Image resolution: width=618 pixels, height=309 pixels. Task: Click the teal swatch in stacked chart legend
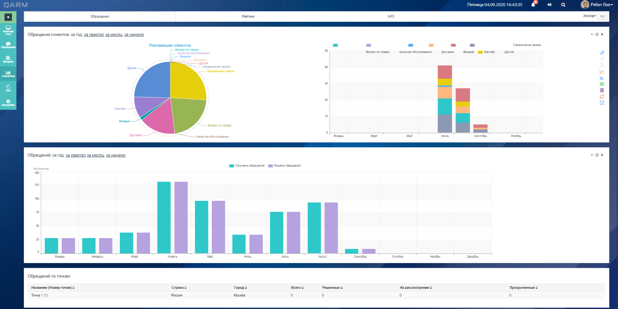(335, 45)
